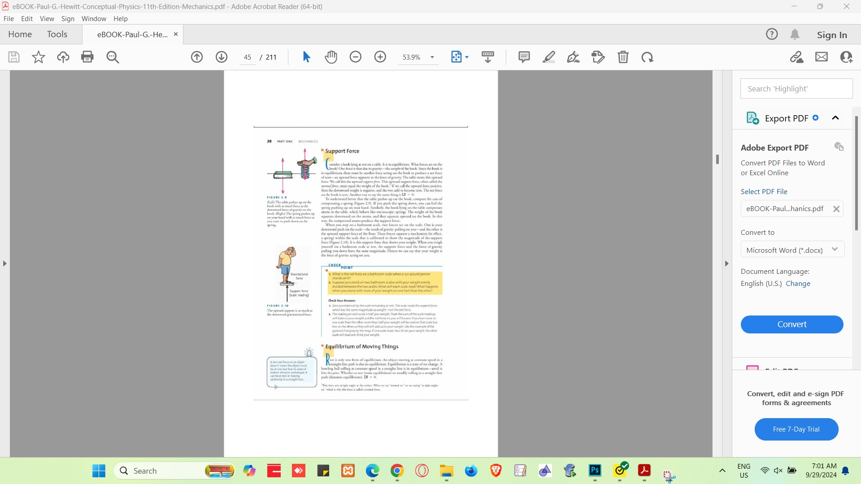Collapse the Export PDF section chevron
861x484 pixels.
835,118
